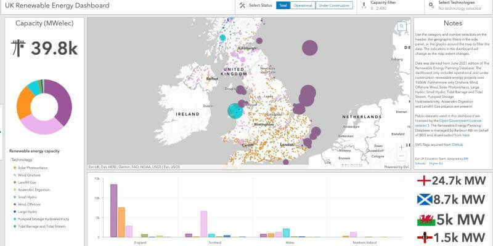This screenshot has height=246, width=493.
Task: Click the light pink Wind Onshore donut segment
Action: (x=41, y=126)
